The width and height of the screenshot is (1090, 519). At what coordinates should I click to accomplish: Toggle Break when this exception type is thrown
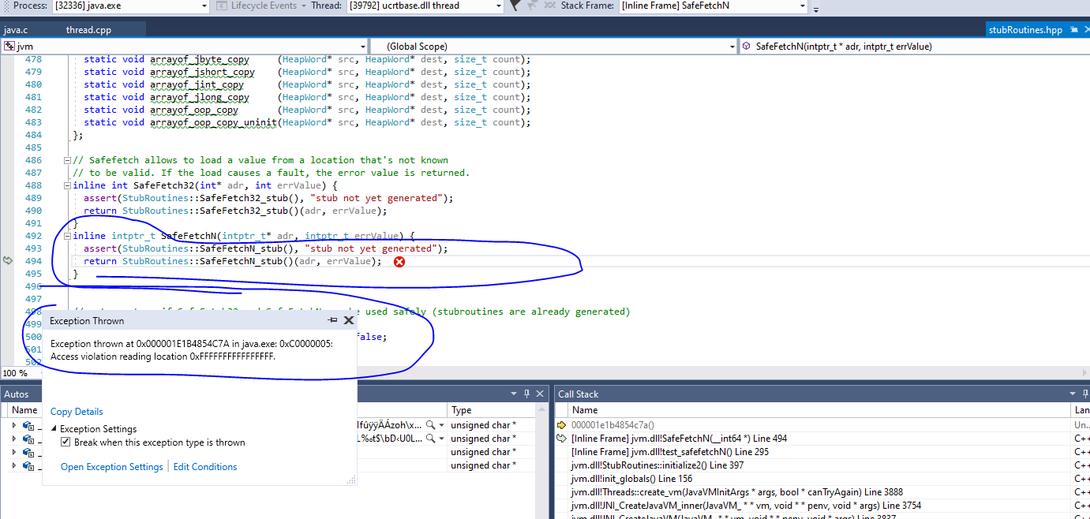[66, 442]
